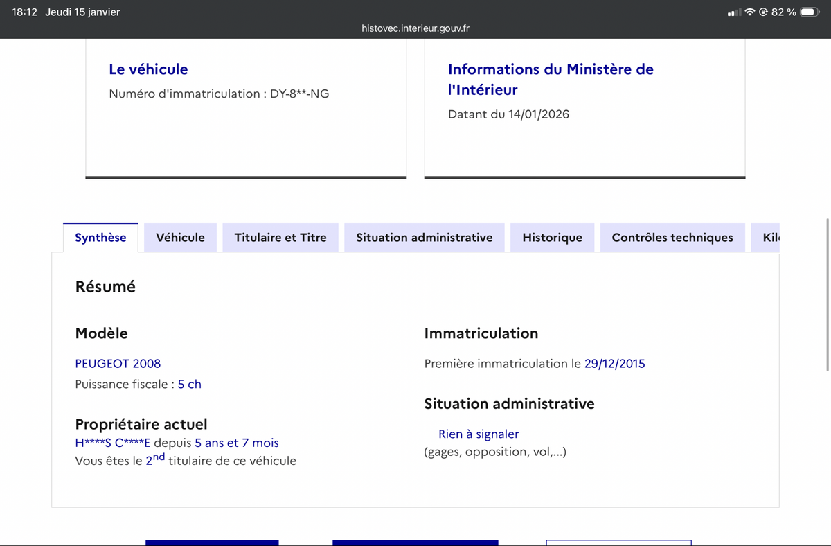831x546 pixels.
Task: Open the Contrôles techniques tab
Action: pos(672,238)
